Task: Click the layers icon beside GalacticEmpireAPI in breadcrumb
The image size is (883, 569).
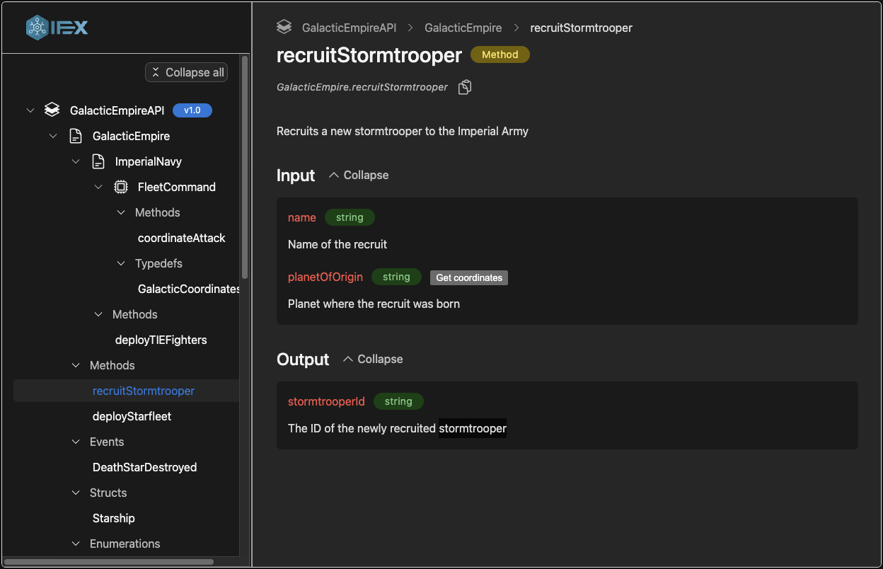Action: click(x=284, y=28)
